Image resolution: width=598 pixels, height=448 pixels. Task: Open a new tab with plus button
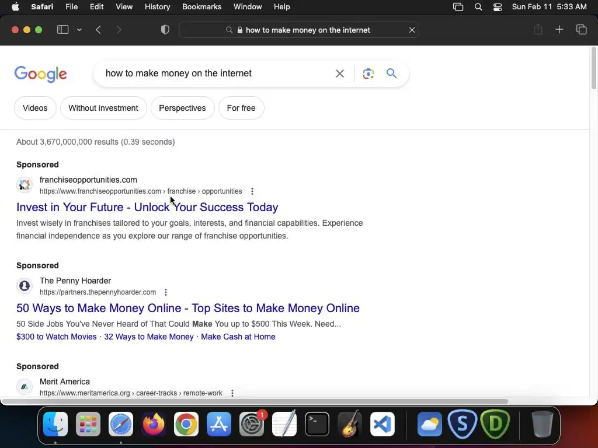point(559,29)
